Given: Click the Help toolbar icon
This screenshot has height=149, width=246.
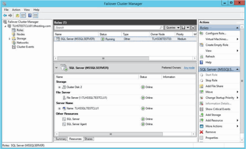Looking at the screenshot, I should pyautogui.click(x=30, y=15).
